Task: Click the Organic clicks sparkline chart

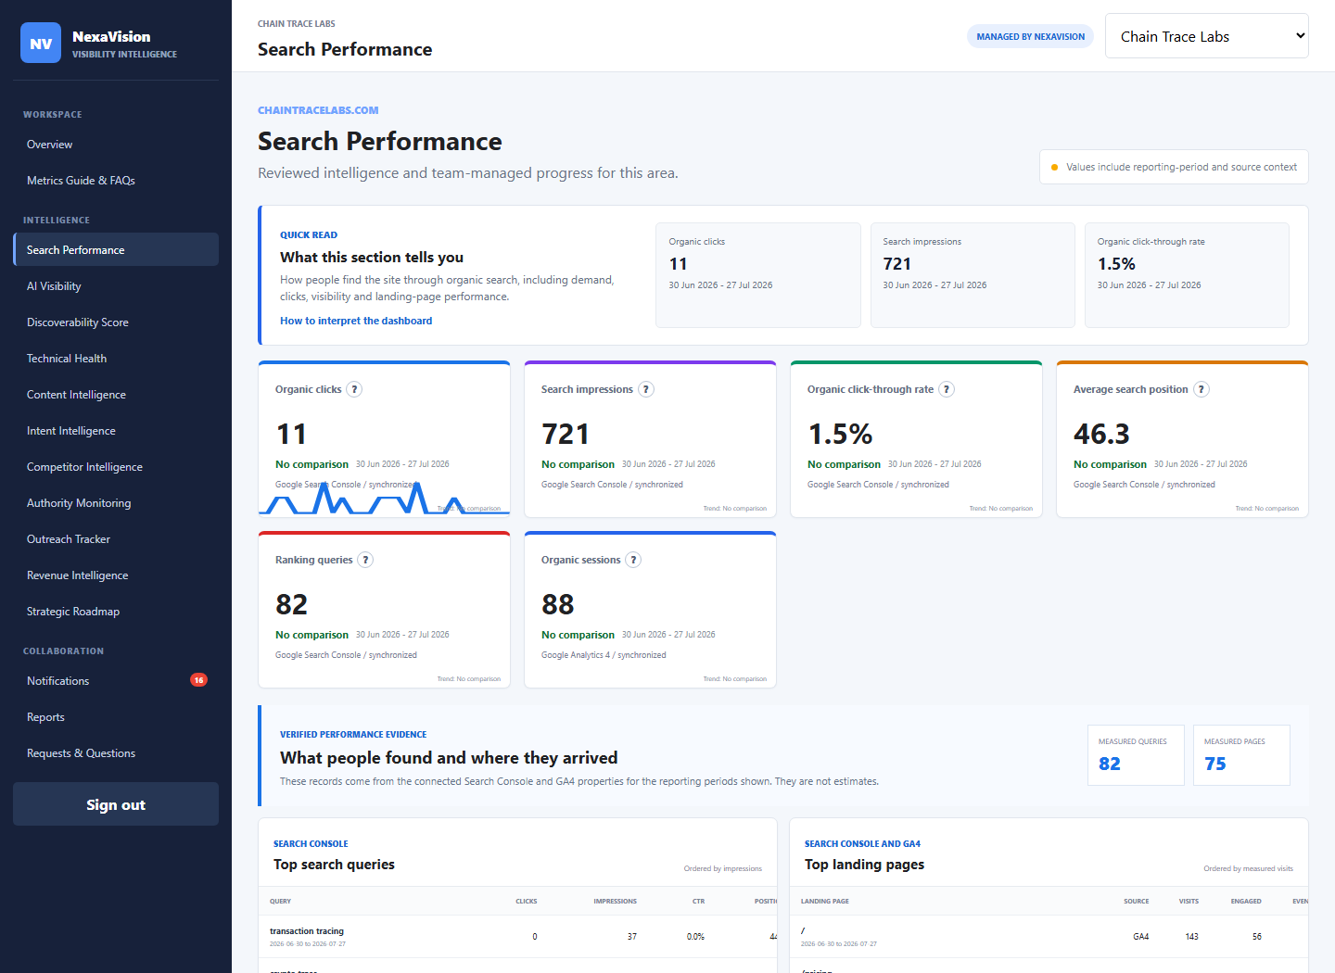Action: pyautogui.click(x=384, y=499)
